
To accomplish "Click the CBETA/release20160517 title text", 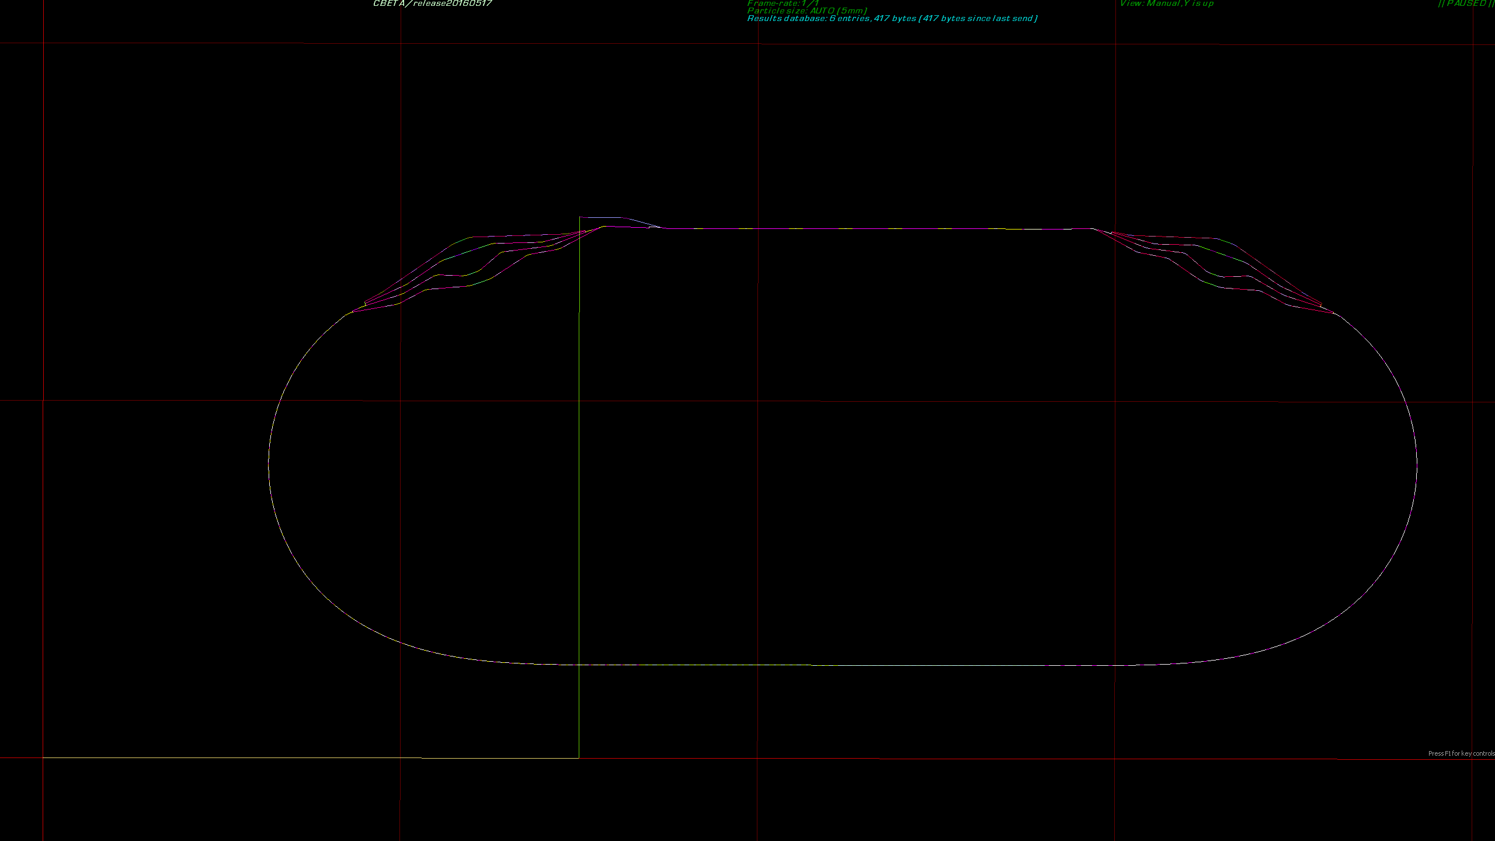I will (x=432, y=4).
